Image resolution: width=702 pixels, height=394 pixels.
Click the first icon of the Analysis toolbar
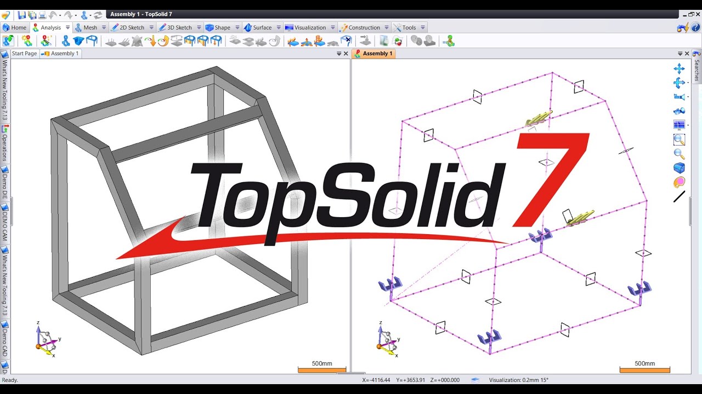click(8, 40)
